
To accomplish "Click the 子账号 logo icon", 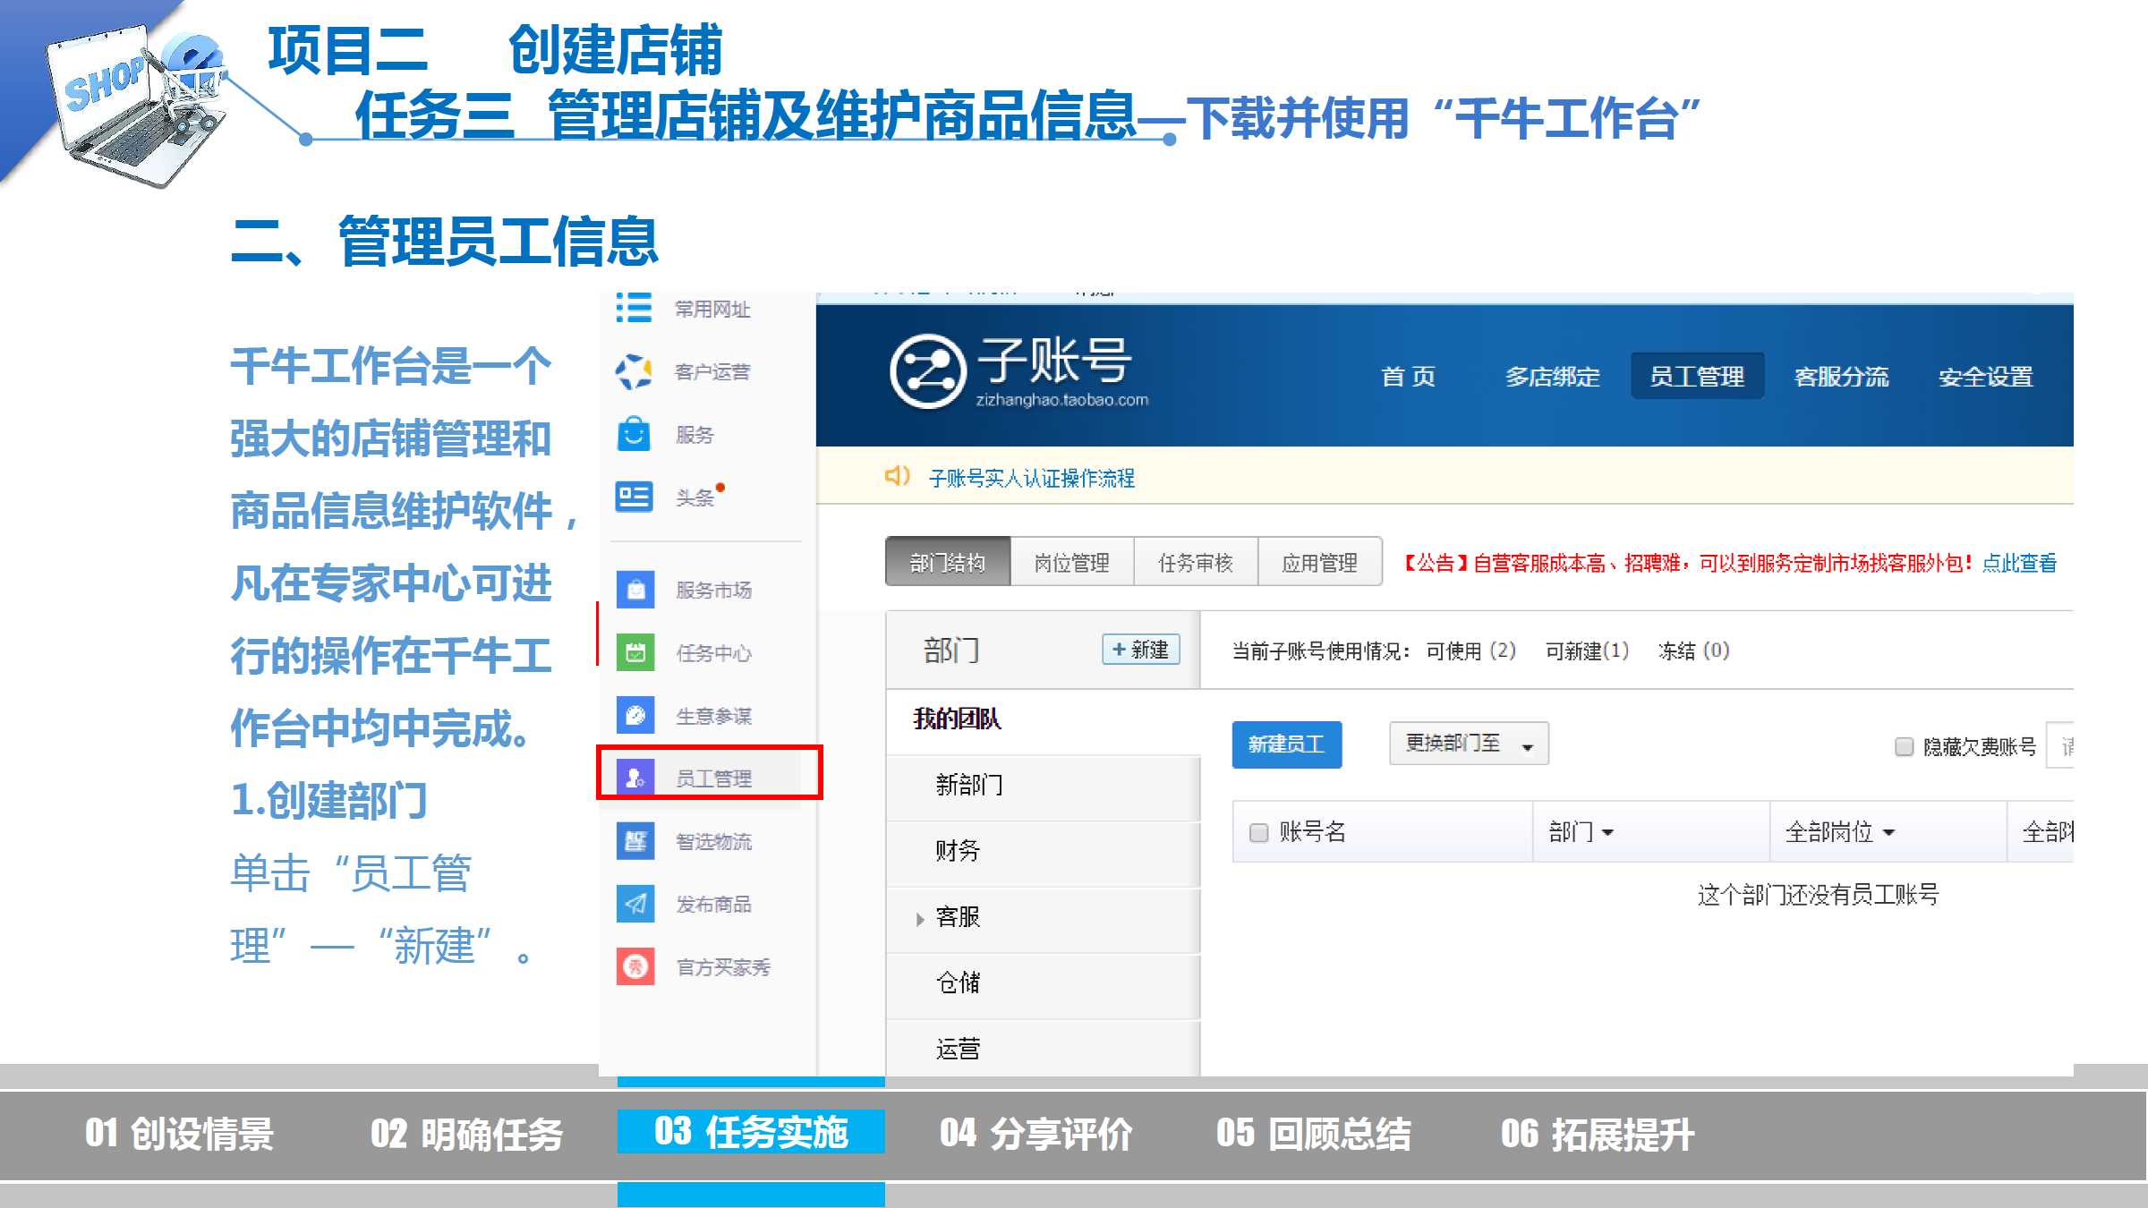I will [927, 371].
